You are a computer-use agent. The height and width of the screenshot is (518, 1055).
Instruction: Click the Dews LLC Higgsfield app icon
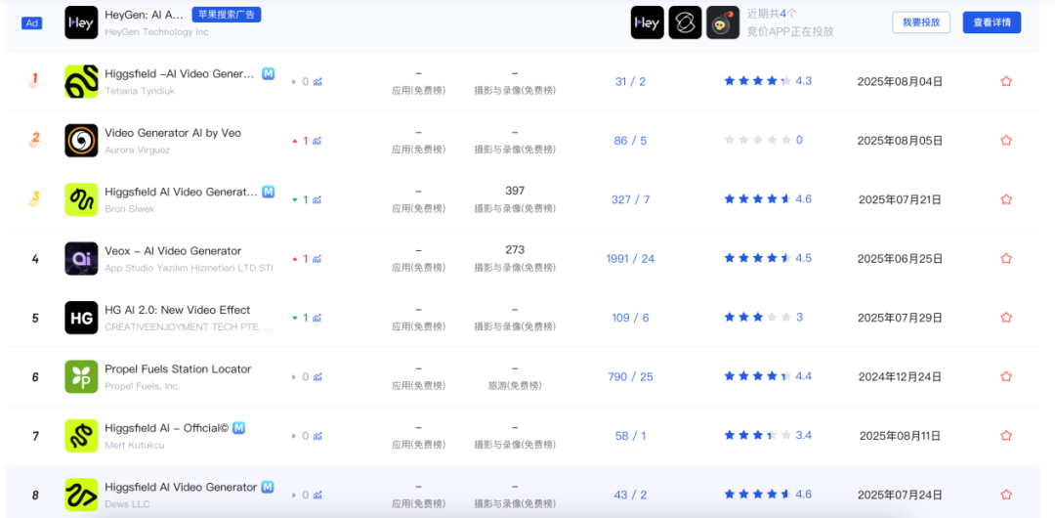point(81,495)
